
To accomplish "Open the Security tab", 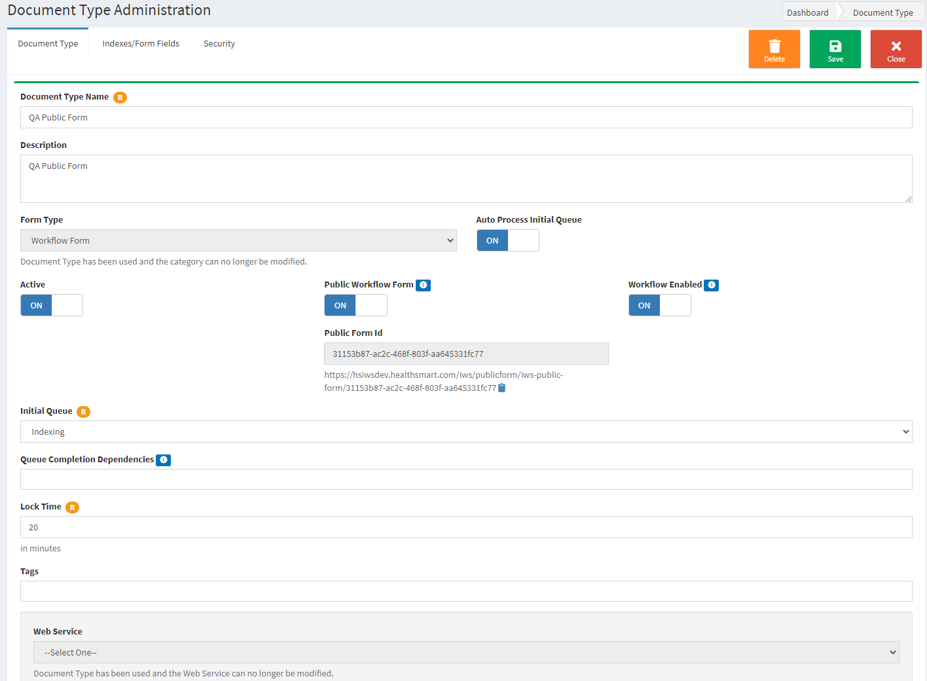I will (219, 43).
